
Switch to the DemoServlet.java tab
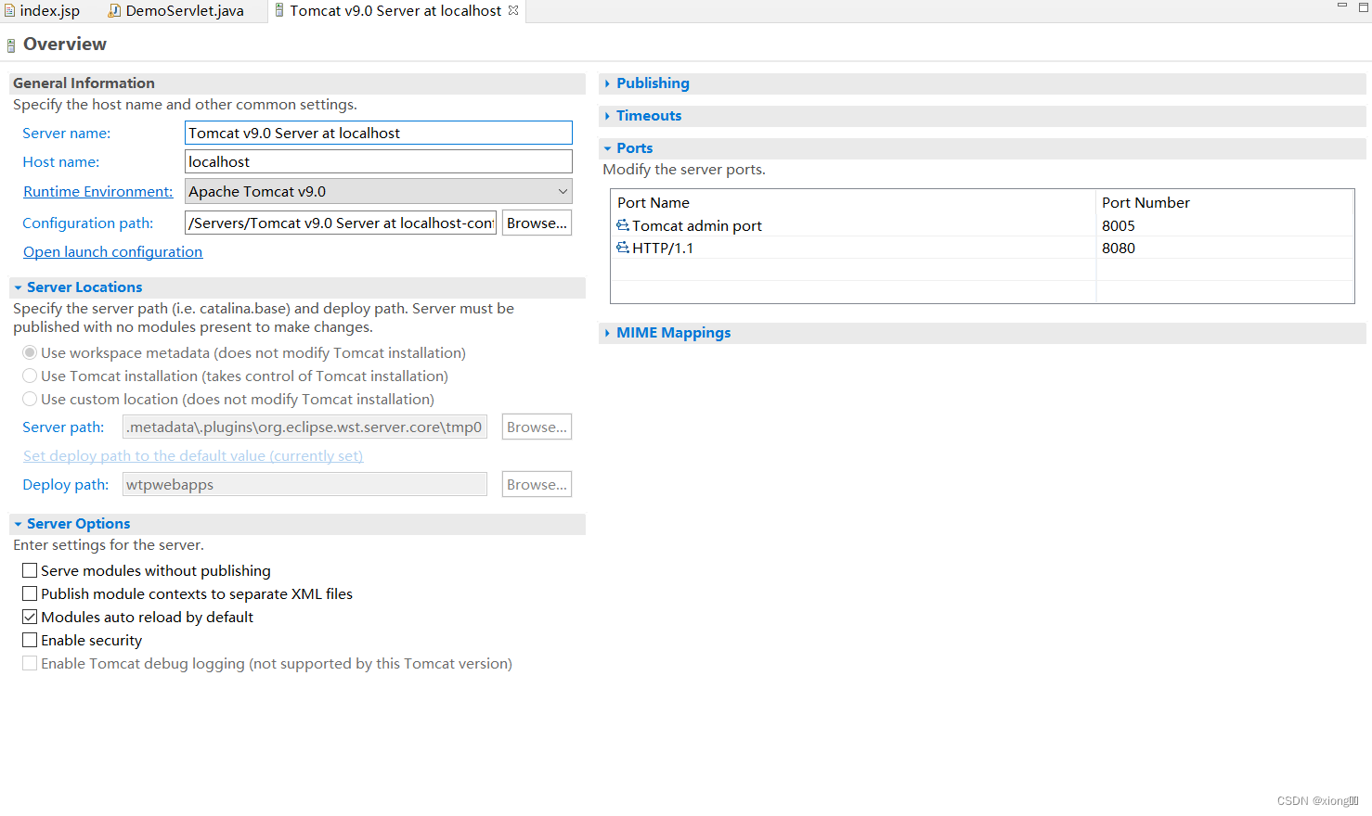click(176, 11)
